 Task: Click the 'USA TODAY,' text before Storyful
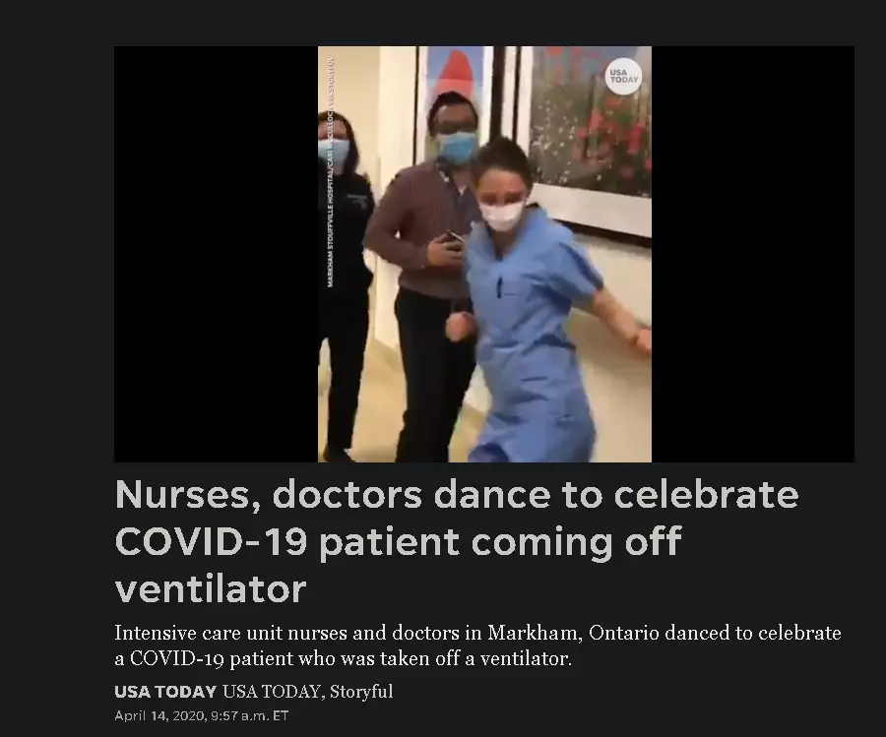(274, 692)
